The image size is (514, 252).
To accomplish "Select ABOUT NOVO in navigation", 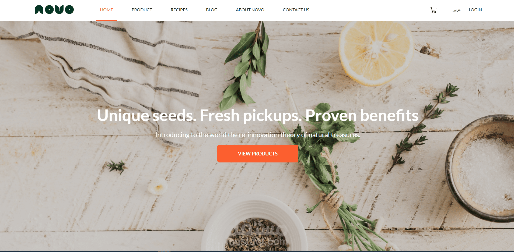I will 250,10.
